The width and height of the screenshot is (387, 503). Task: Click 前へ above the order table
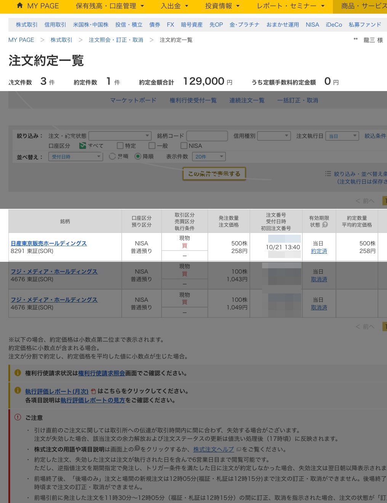[x=365, y=201]
